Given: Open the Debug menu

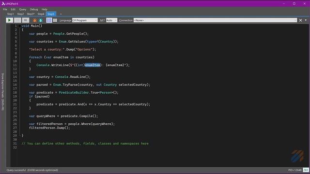Looking at the screenshot, I should 34,9.
